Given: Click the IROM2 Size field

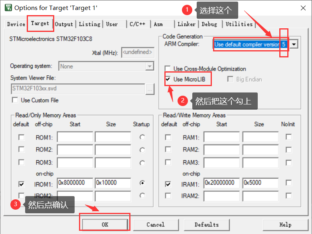Looking at the screenshot, I should [x=113, y=196].
